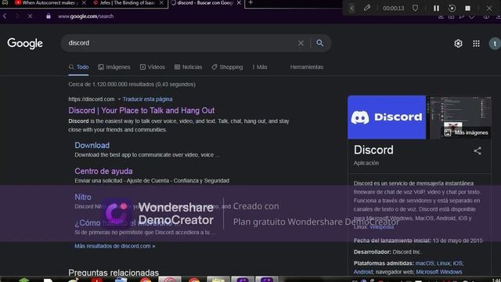Close the recorder toolbar
The width and height of the screenshot is (501, 282).
pos(489,8)
